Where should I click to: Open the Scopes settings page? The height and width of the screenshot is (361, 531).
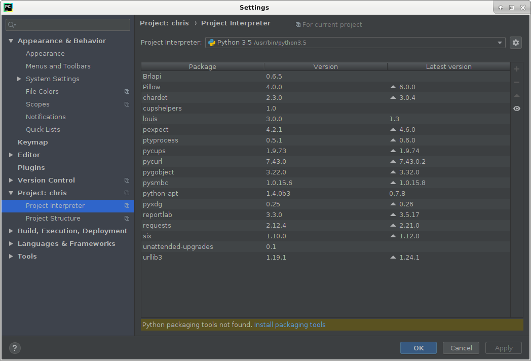tap(37, 104)
